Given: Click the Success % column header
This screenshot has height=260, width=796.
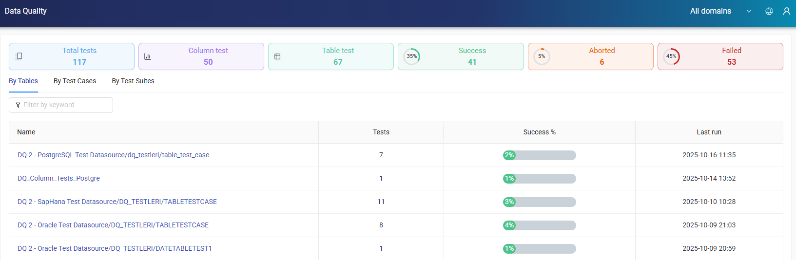Looking at the screenshot, I should (x=539, y=132).
